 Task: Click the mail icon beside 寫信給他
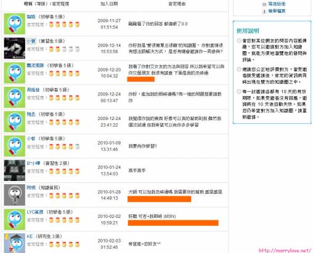[264, 4]
